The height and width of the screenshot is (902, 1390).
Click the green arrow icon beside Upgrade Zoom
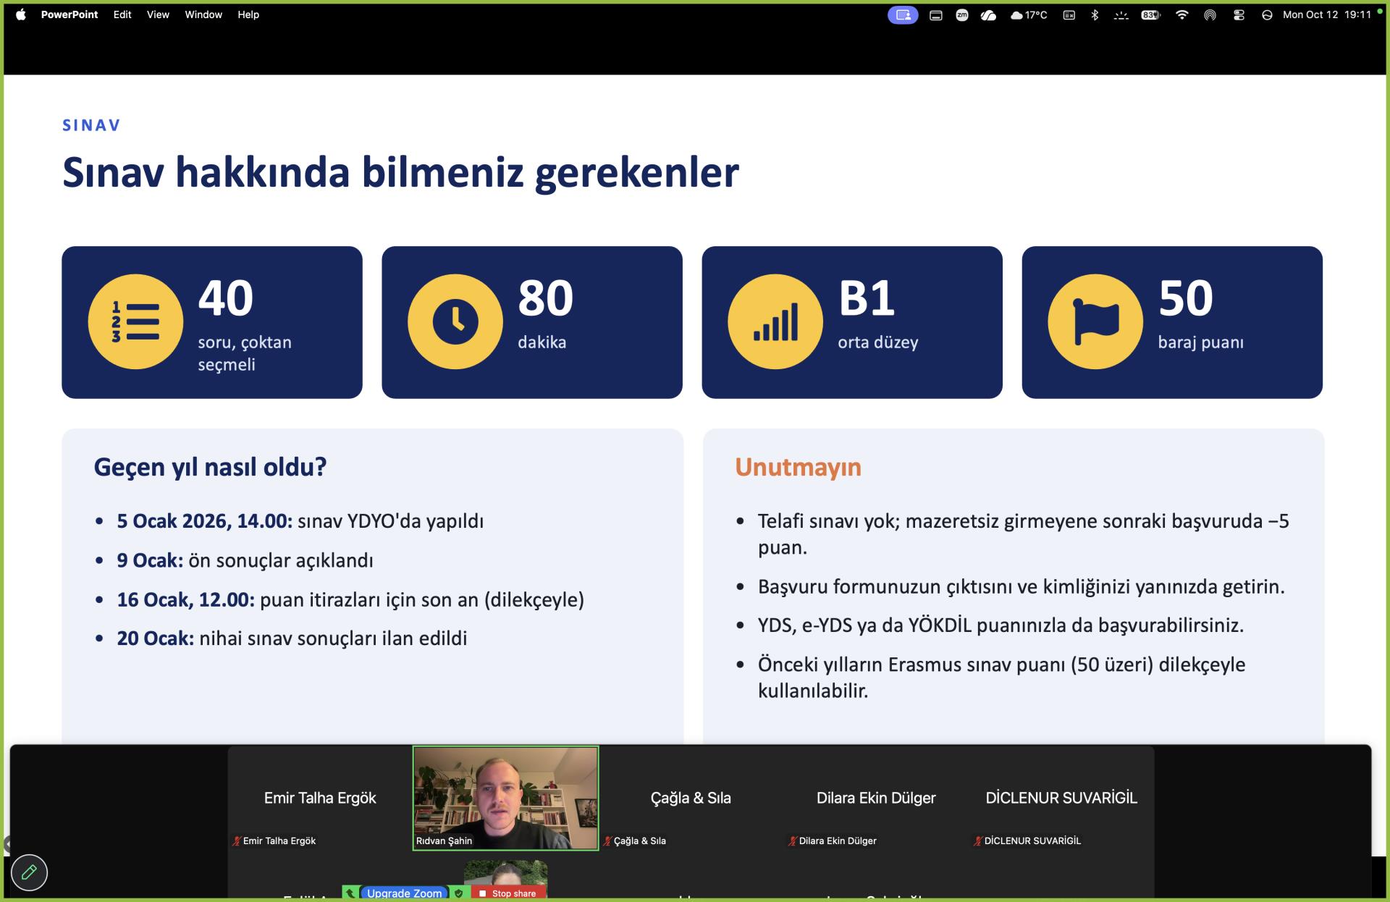tap(350, 893)
